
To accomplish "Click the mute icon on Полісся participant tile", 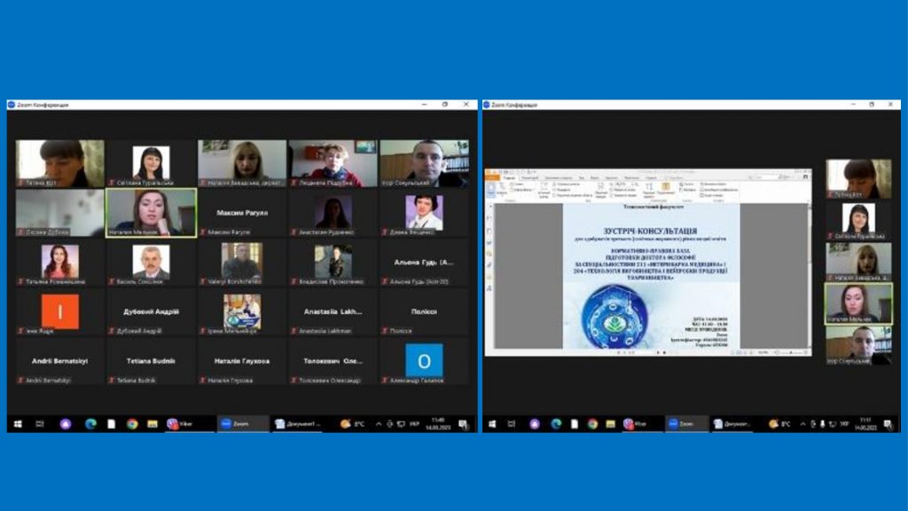I will pos(384,331).
